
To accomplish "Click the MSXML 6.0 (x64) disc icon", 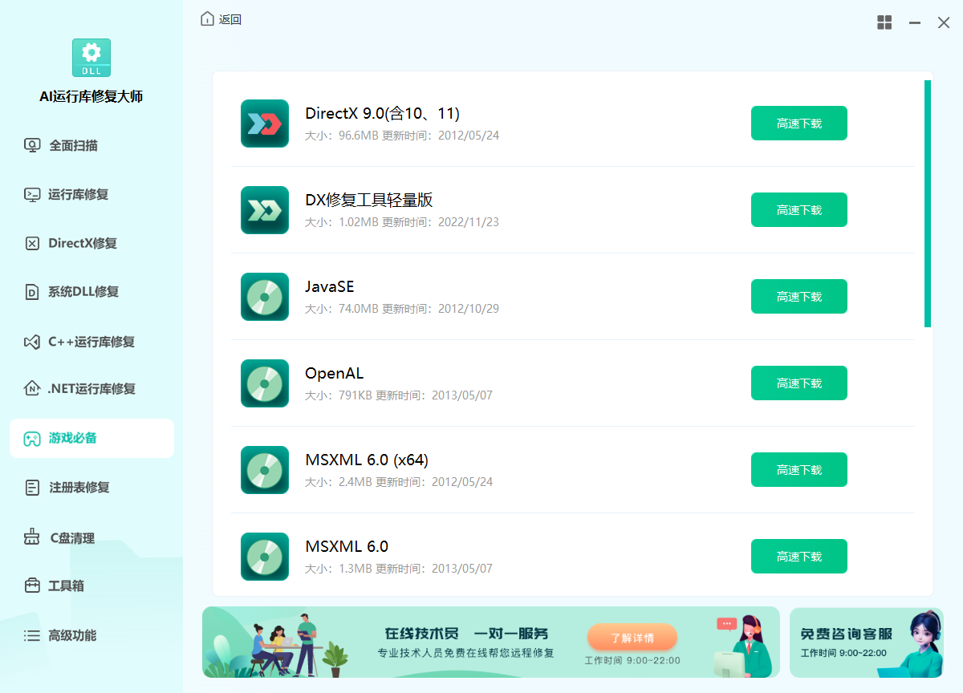I will coord(264,470).
